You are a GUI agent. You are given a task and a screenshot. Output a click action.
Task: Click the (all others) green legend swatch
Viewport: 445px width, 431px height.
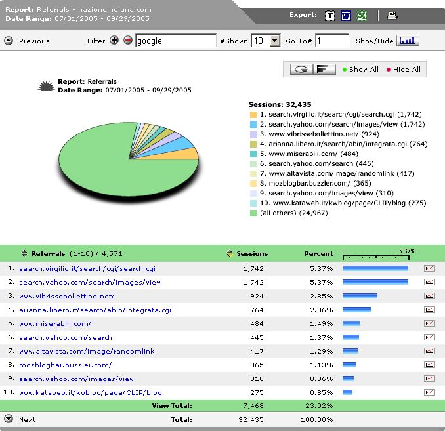253,213
